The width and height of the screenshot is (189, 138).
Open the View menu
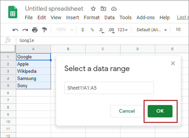tap(56, 18)
